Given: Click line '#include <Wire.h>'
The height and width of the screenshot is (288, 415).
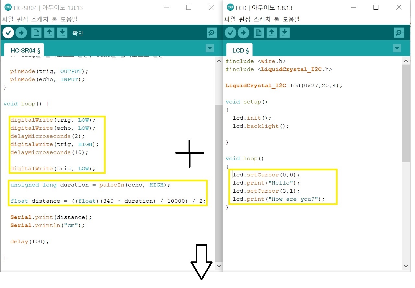Looking at the screenshot, I should (256, 61).
